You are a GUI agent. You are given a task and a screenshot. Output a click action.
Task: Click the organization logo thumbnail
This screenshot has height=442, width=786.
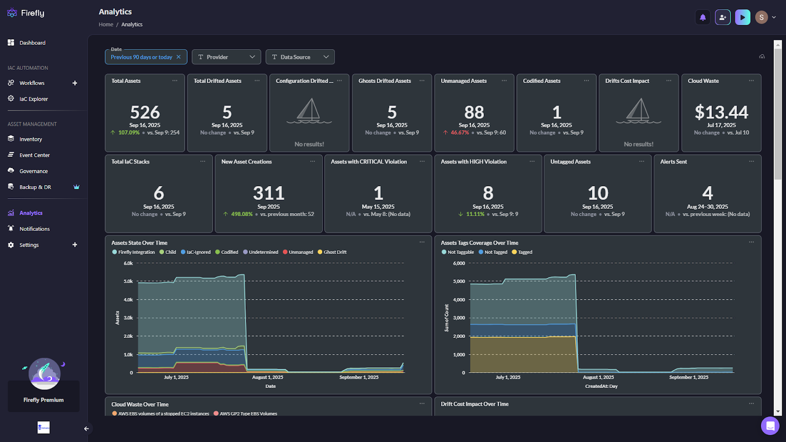(44, 427)
